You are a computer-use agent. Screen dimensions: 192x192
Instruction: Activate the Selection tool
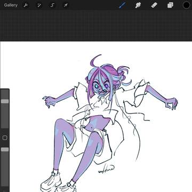point(52,5)
